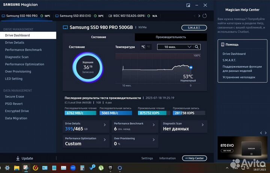Open Performance Benchmark card arrow, 6 сек. назад

(x=154, y=125)
